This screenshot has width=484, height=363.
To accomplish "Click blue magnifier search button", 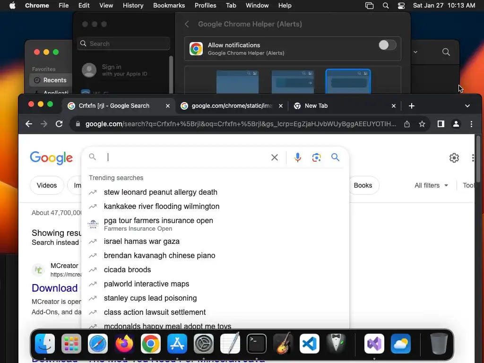I will tap(335, 157).
